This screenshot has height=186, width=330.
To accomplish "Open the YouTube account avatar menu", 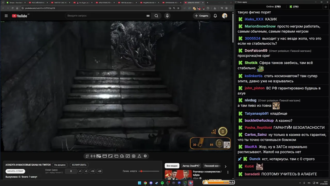I will [x=225, y=16].
